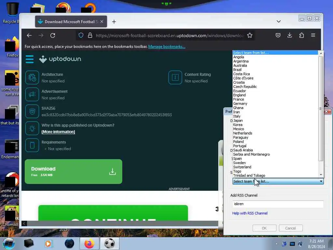333x250 pixels.
Task: Bookmark this page with the star
Action: coord(250,35)
